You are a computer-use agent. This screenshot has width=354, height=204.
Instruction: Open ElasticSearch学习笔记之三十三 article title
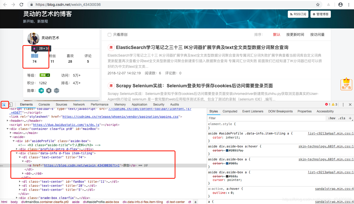(202, 47)
